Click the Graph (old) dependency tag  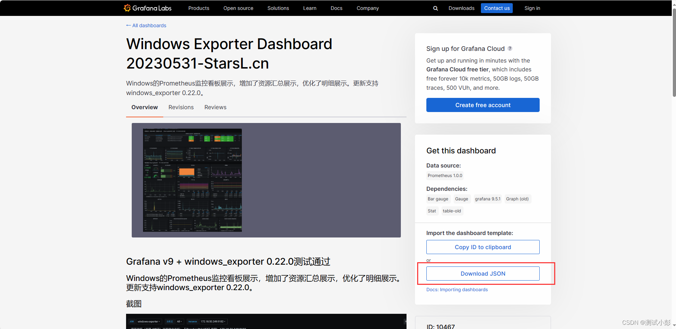click(x=517, y=199)
